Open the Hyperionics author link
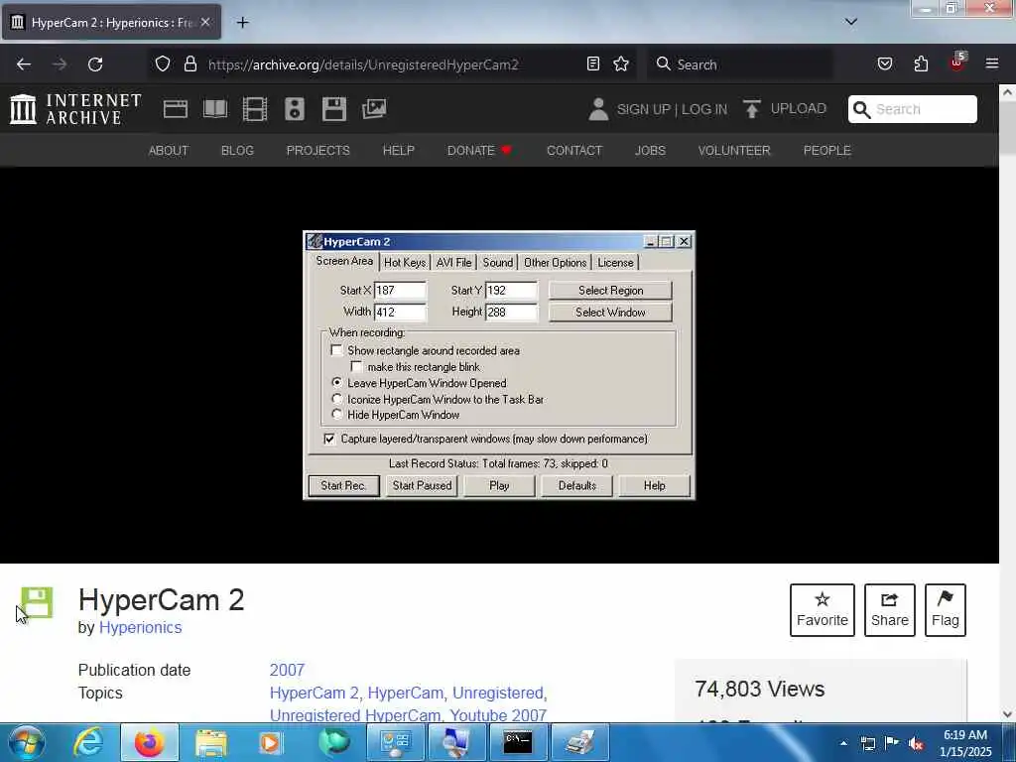1016x762 pixels. pyautogui.click(x=141, y=628)
